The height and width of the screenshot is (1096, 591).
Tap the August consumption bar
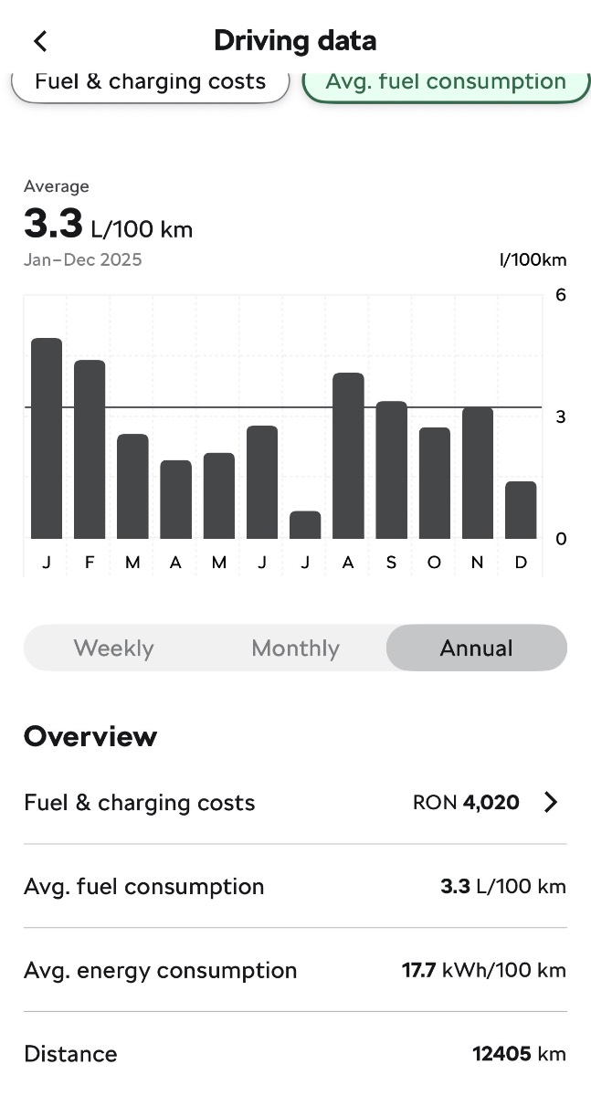coord(348,456)
